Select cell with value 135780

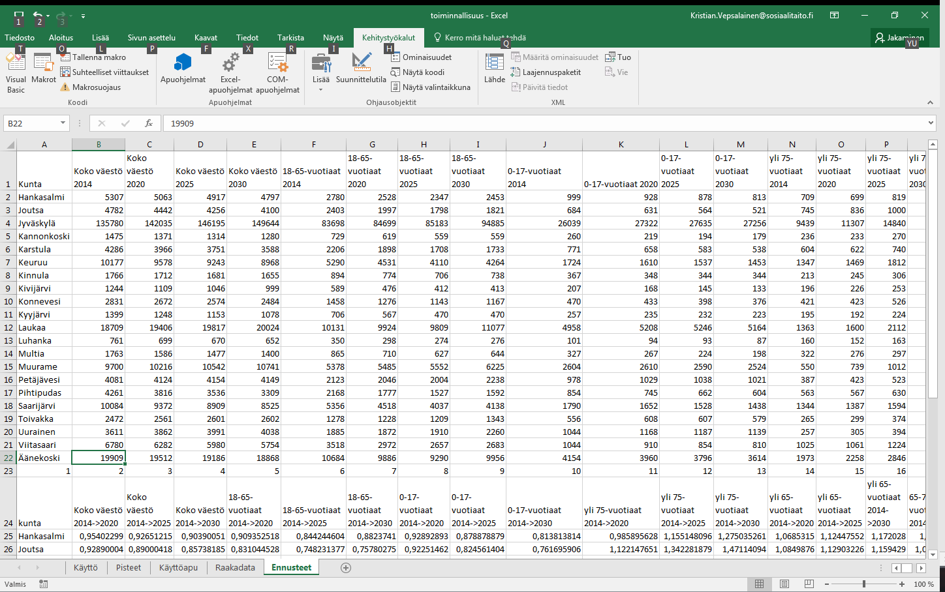pos(99,223)
